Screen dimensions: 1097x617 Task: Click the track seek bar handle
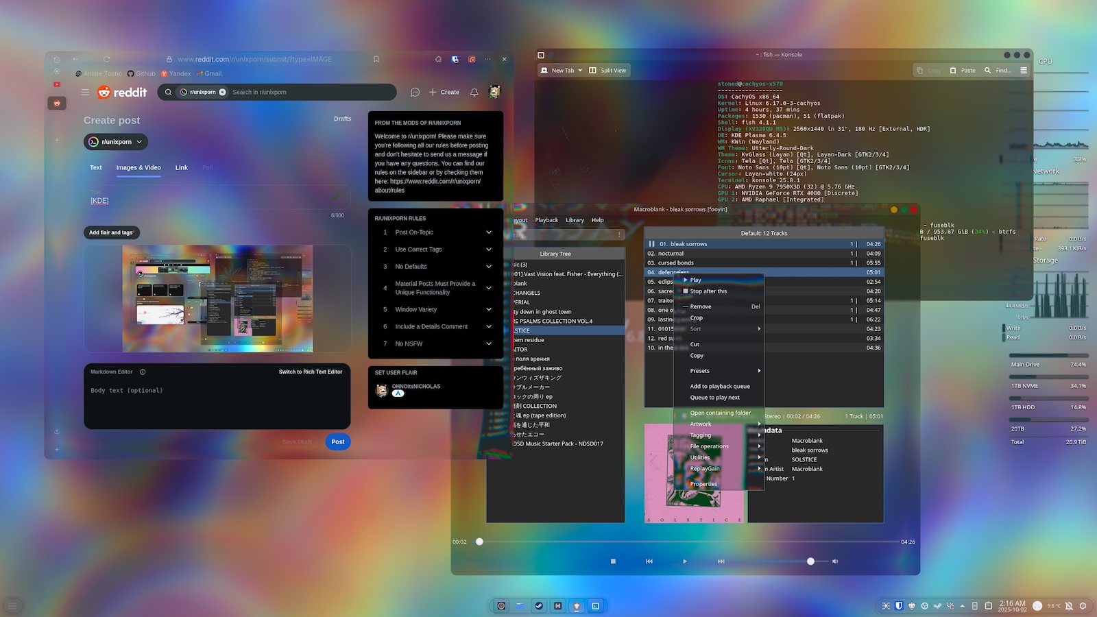coord(479,542)
